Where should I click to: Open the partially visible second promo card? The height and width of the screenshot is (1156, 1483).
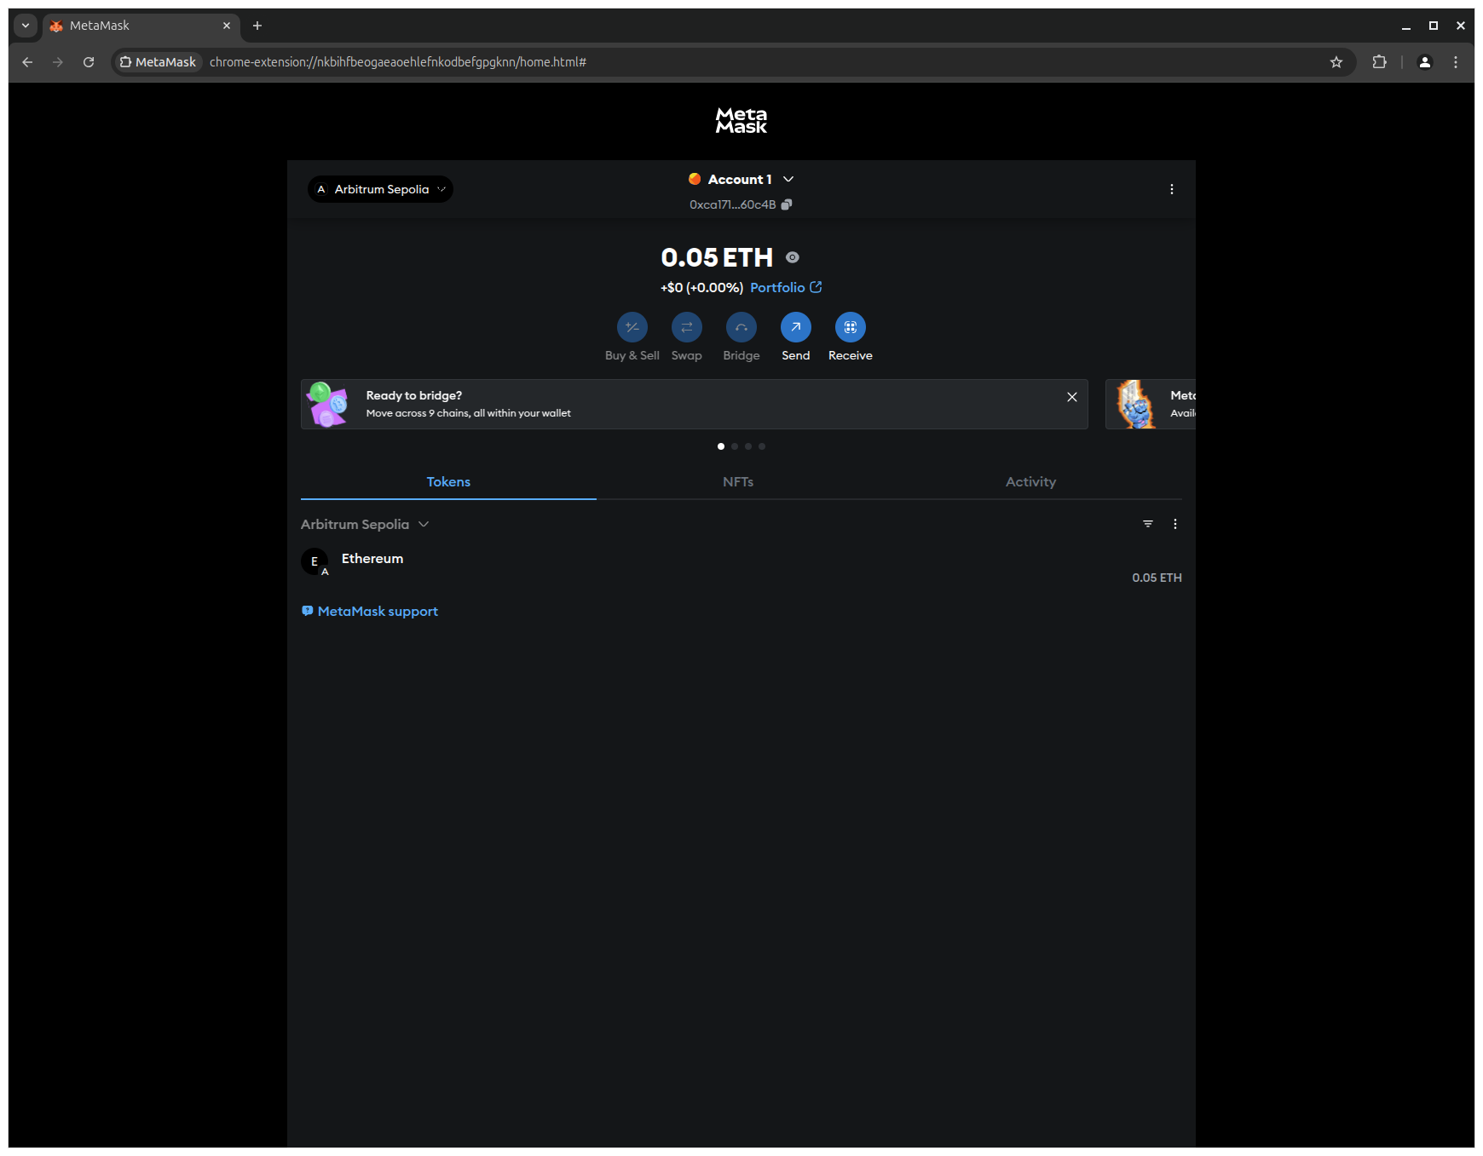[1151, 404]
